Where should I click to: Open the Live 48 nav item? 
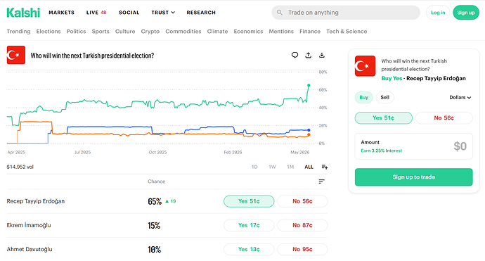pos(96,13)
